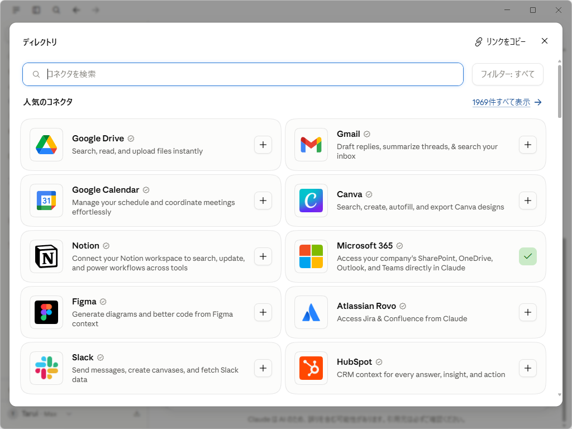Click verified badge next to Slack
Image resolution: width=572 pixels, height=429 pixels.
tap(101, 357)
